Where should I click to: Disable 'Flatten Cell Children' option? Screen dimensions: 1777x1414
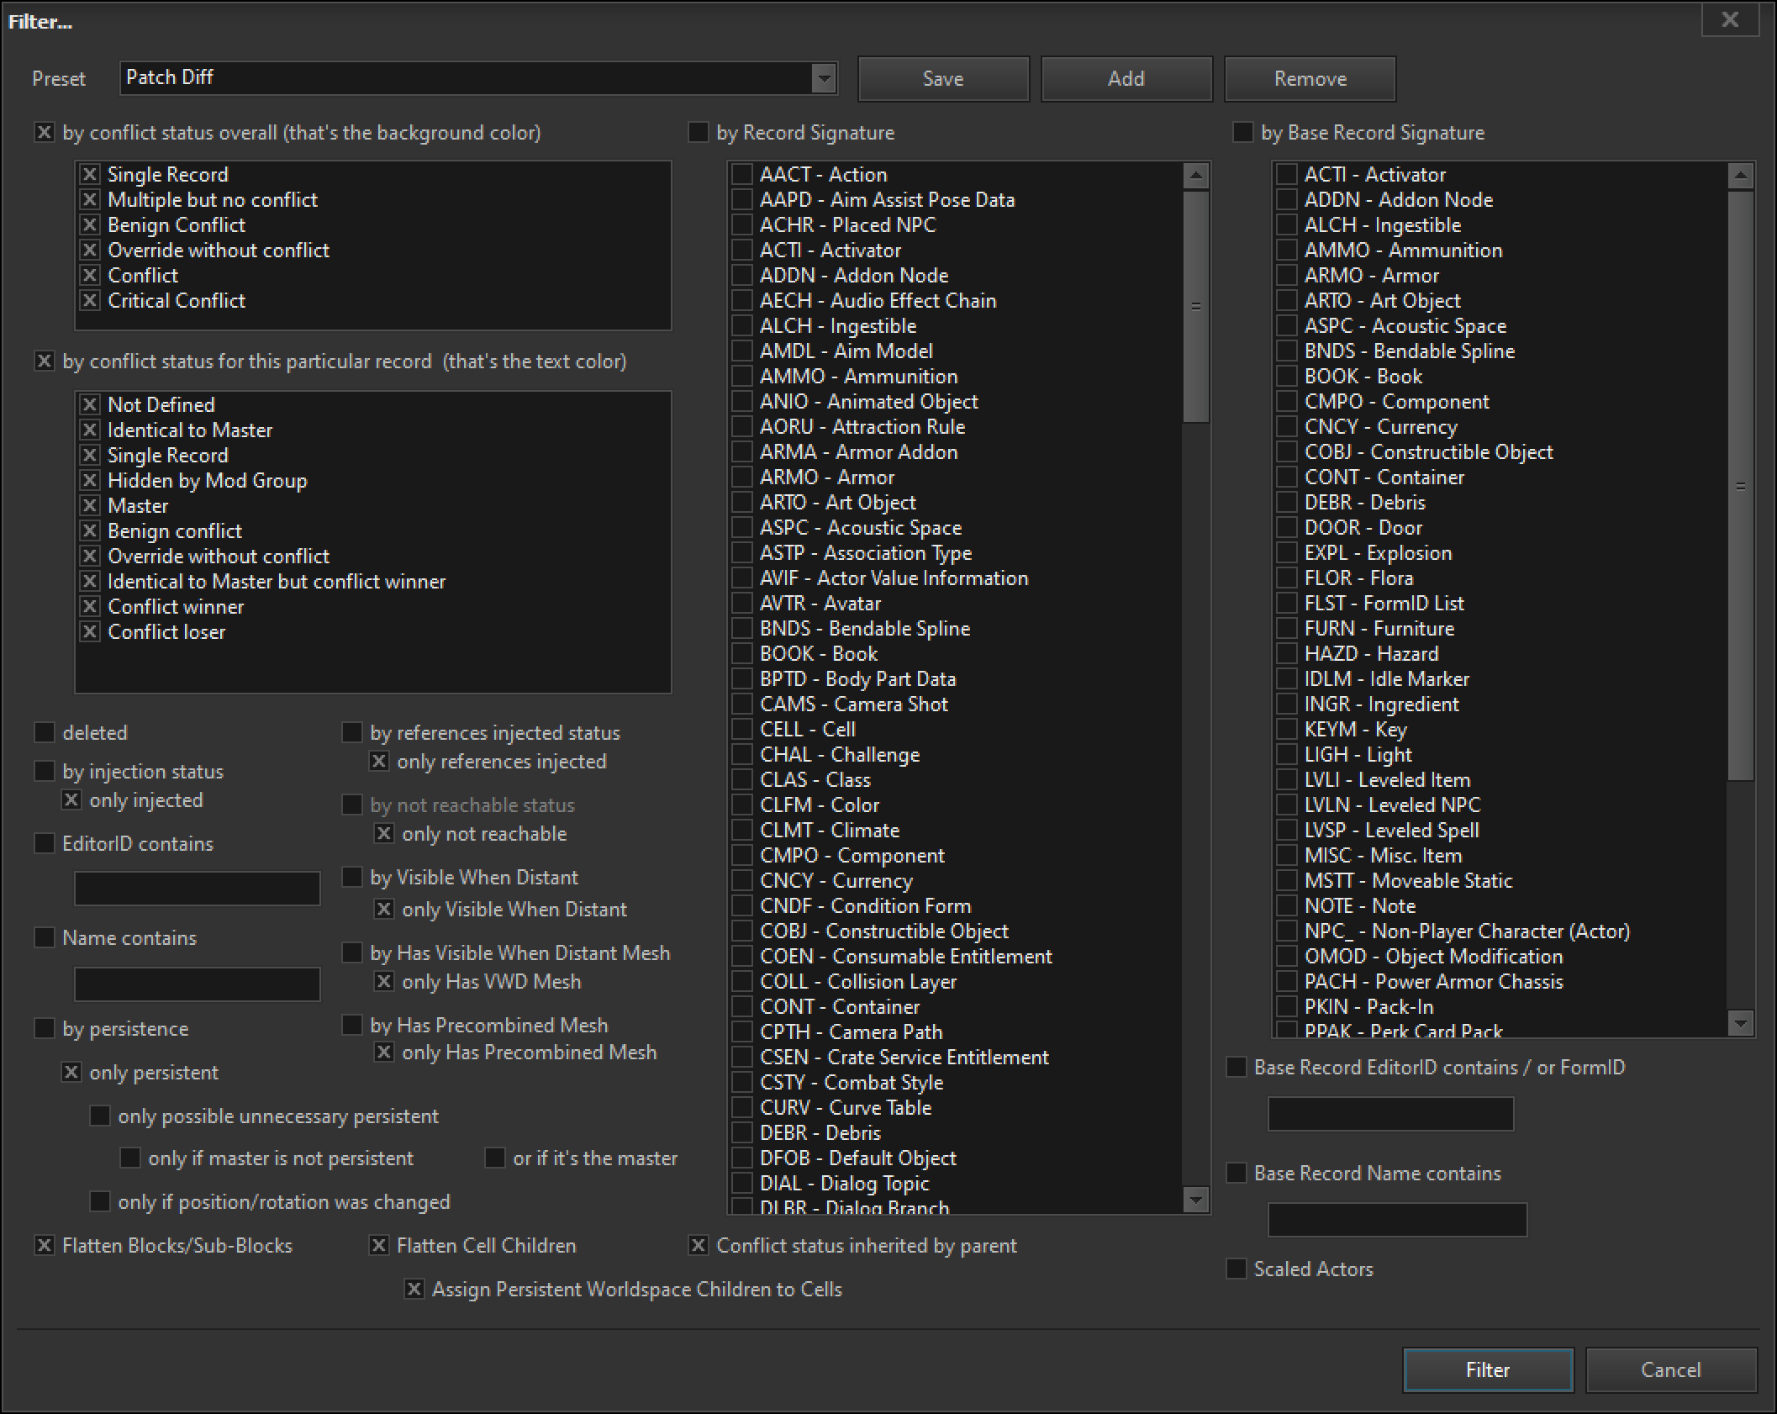379,1246
